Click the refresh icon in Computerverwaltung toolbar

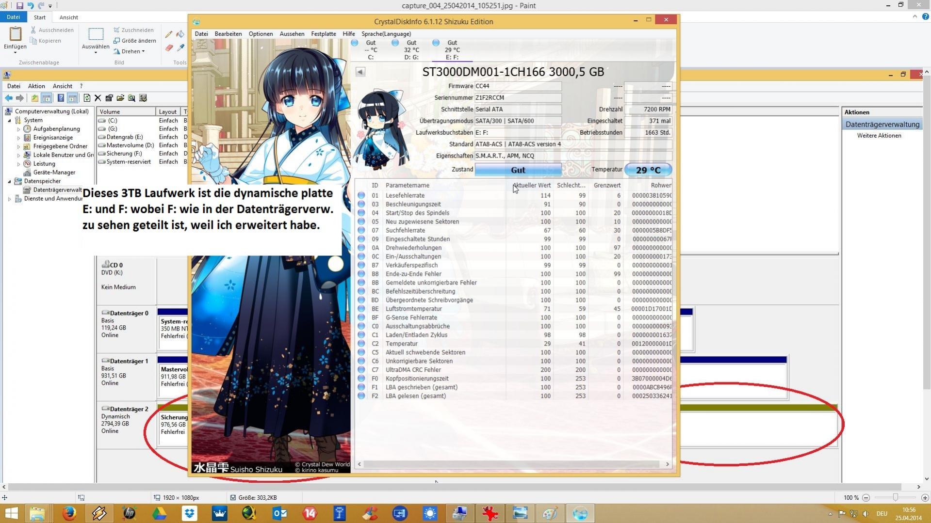pos(87,98)
